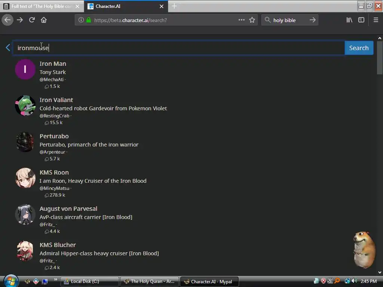Click the @Arpenteur creator name
Viewport: 383px width, 287px height.
(x=52, y=152)
